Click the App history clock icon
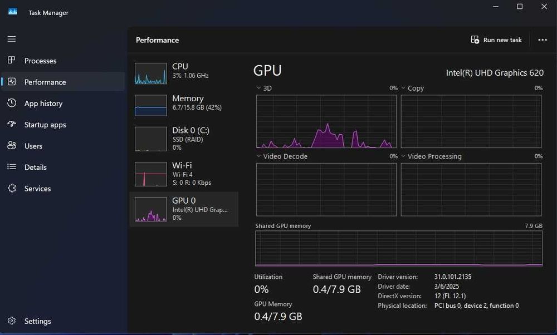The width and height of the screenshot is (557, 335). (12, 104)
